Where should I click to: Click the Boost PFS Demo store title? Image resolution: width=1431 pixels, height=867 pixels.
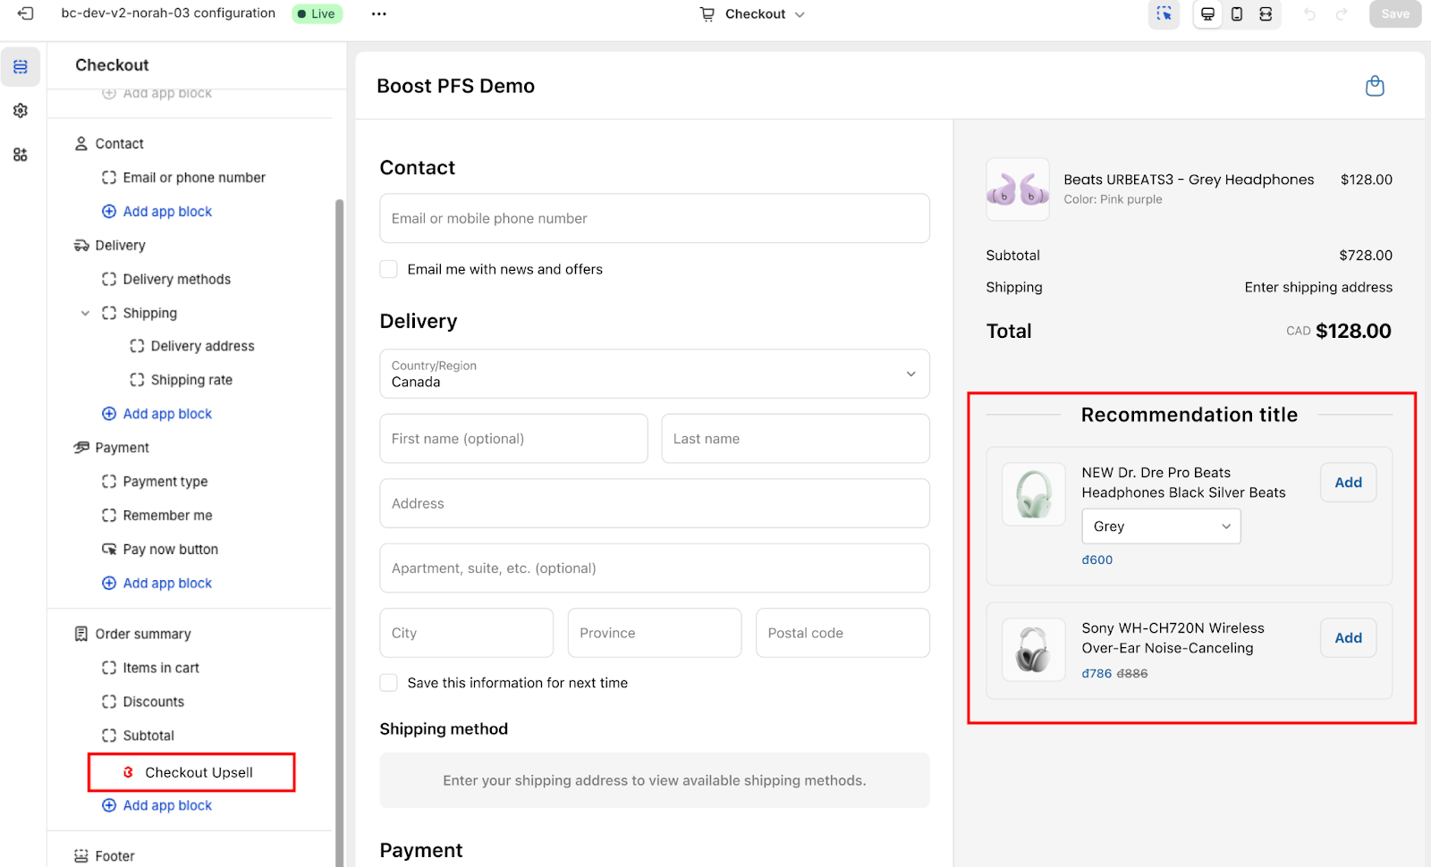(x=455, y=86)
